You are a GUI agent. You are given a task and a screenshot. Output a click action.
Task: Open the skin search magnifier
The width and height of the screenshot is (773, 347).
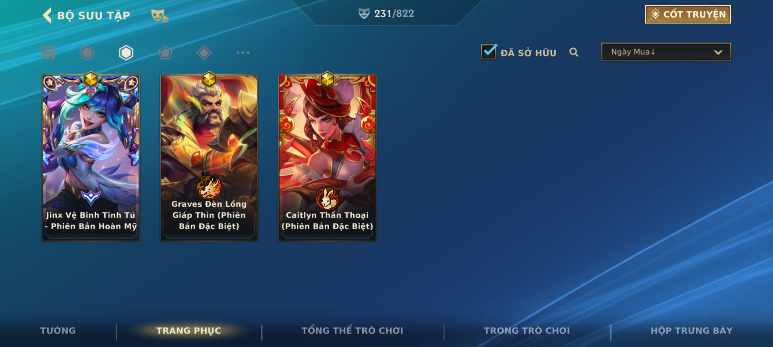[x=574, y=52]
